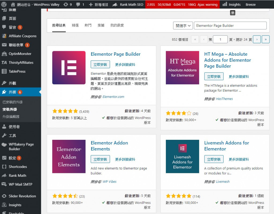
Task: Click the Insights bar chart icon in admin bar
Action: click(225, 4)
